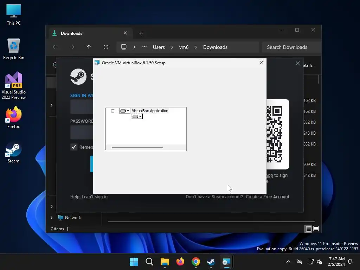Switch Explorer to details view layout
This screenshot has width=360, height=270.
coord(308,229)
